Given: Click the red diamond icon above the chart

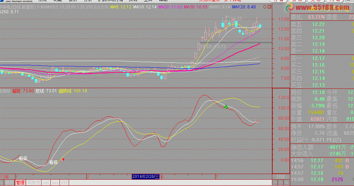Looking at the screenshot, I should click(x=265, y=7).
